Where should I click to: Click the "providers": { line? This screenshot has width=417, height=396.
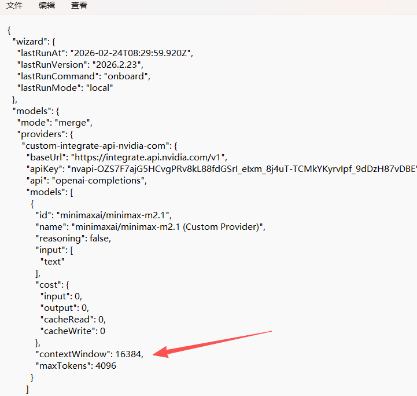point(45,134)
